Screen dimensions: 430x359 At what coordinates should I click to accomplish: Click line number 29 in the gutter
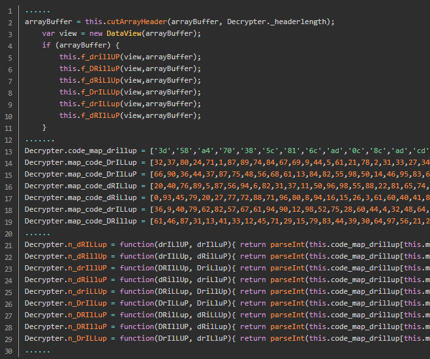tap(8, 339)
